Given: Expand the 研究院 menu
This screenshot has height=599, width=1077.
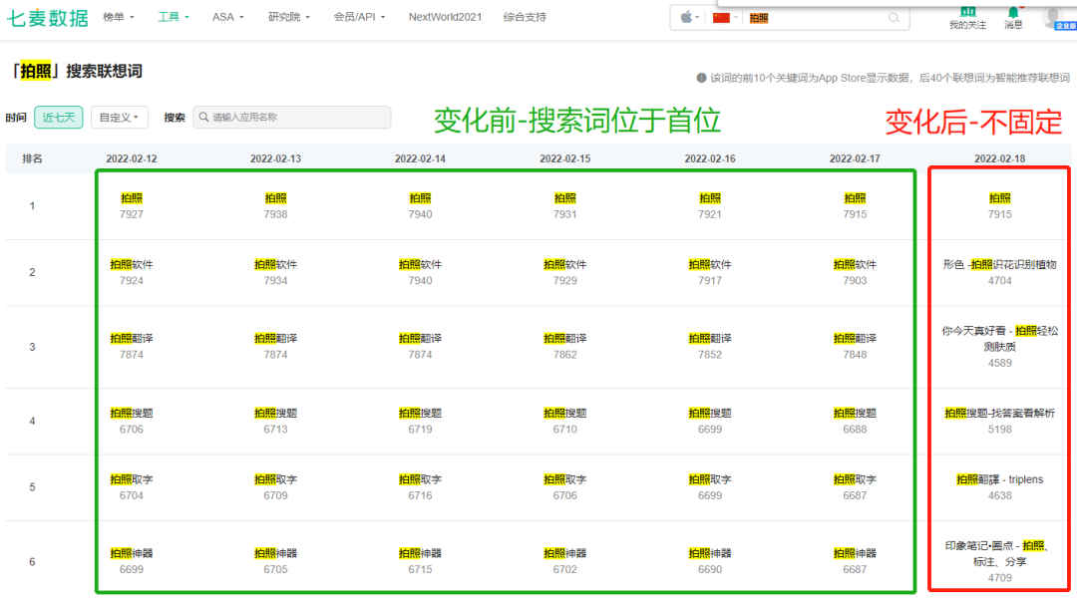Looking at the screenshot, I should (288, 17).
